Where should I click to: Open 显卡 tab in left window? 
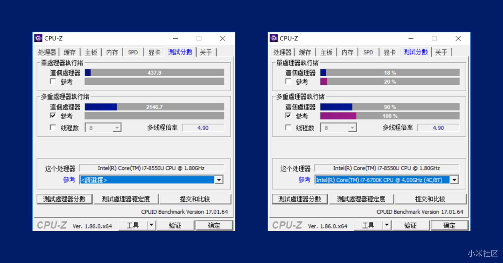154,52
